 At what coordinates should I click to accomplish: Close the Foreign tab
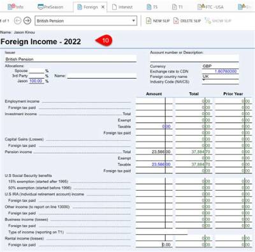(103, 7)
